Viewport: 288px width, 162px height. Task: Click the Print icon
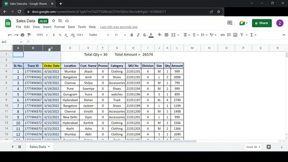point(22,35)
